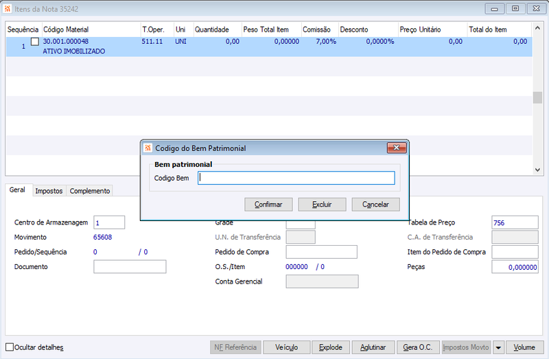The width and height of the screenshot is (549, 359).
Task: Click the Item do Pedido de Compra field
Action: pyautogui.click(x=515, y=252)
